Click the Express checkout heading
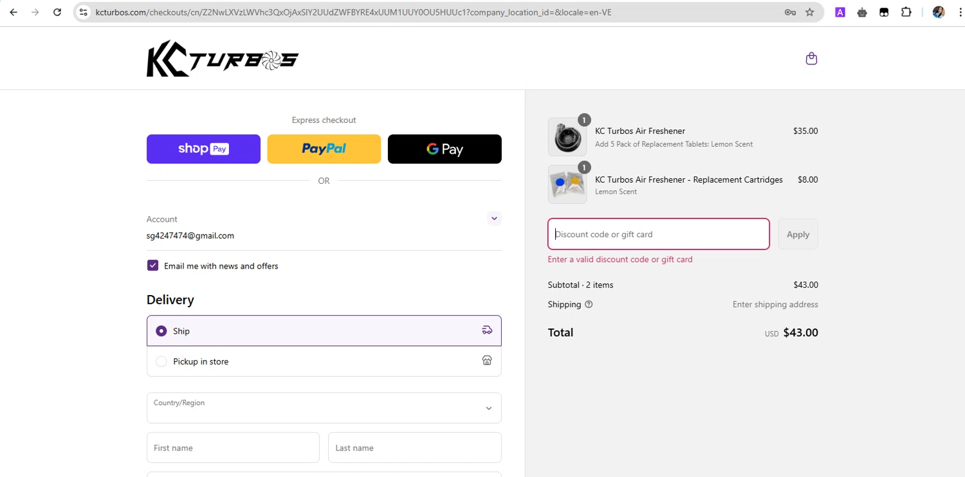The width and height of the screenshot is (965, 477). (324, 120)
